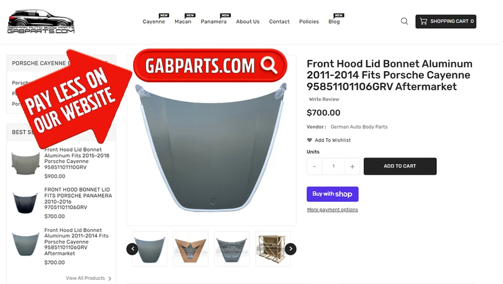Decrease units with the minus button
503x284 pixels.
(314, 166)
